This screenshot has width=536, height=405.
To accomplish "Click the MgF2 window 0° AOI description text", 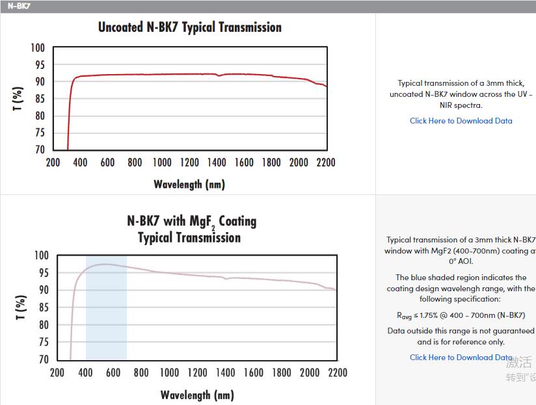I will (x=461, y=250).
